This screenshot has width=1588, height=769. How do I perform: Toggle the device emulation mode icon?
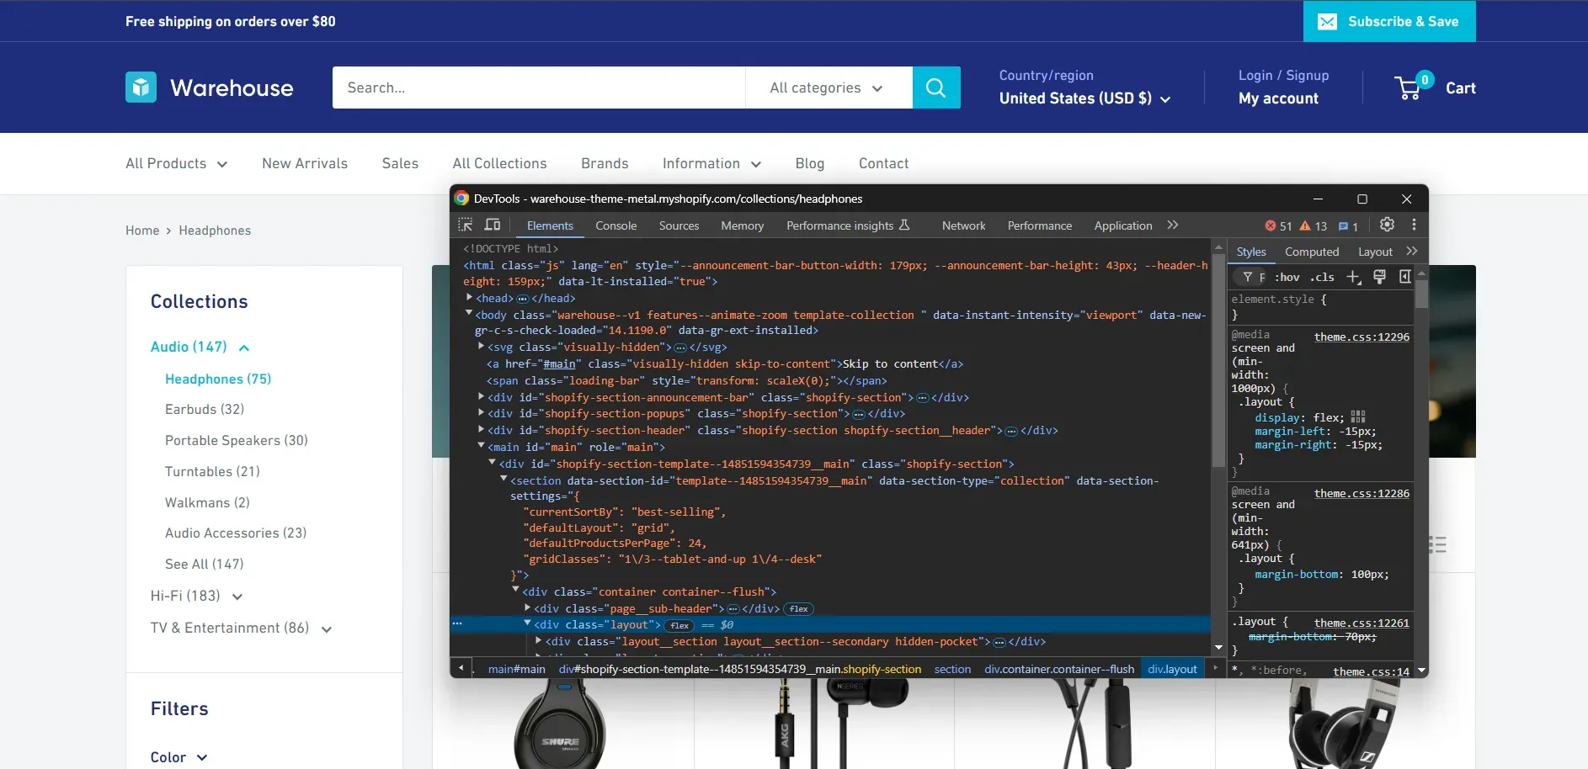tap(493, 225)
